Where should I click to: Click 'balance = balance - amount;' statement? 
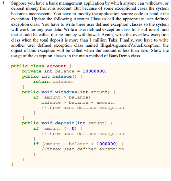[78, 103]
